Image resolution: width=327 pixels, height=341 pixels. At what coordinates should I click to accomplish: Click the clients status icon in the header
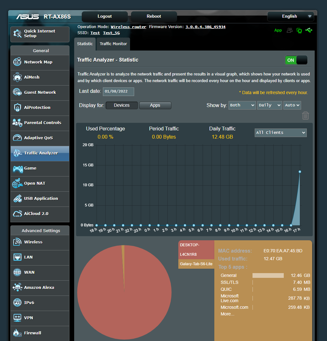(289, 30)
